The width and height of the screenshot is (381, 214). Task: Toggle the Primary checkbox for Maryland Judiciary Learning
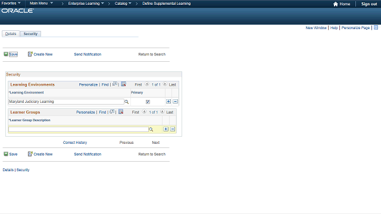point(148,102)
